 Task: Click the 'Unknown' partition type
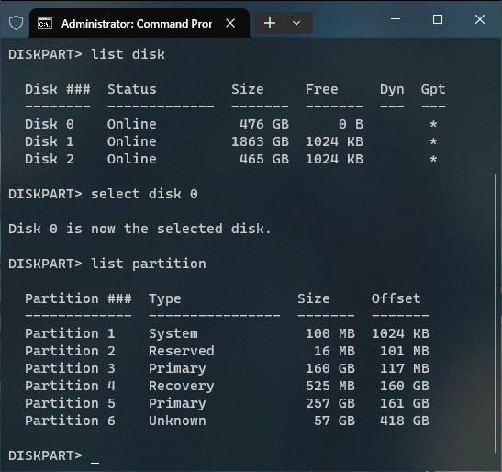(177, 421)
